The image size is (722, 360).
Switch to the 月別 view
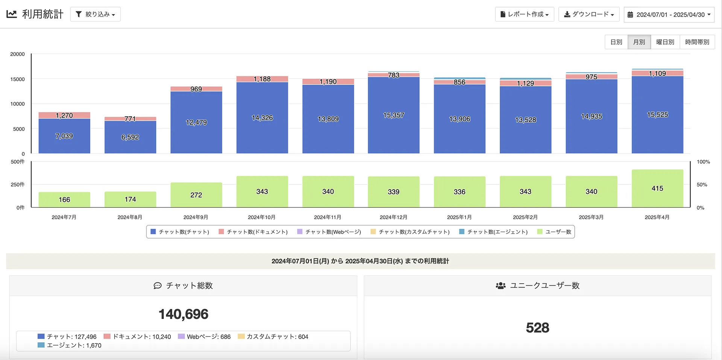(x=639, y=42)
